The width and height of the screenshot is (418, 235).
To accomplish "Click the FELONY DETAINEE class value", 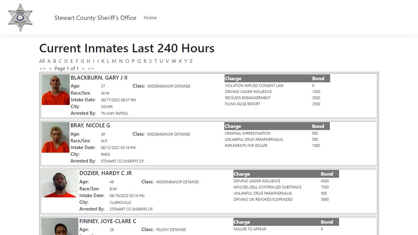I will (171, 230).
